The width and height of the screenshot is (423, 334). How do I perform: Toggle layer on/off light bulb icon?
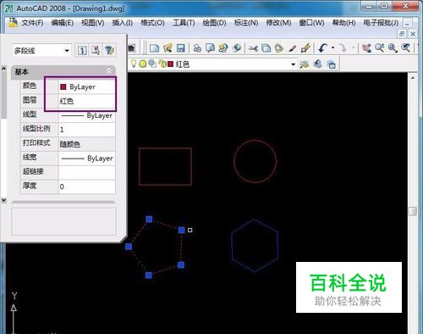(134, 64)
